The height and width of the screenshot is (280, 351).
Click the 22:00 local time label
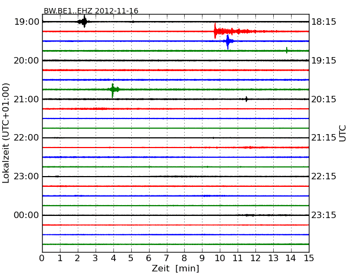pyautogui.click(x=26, y=138)
